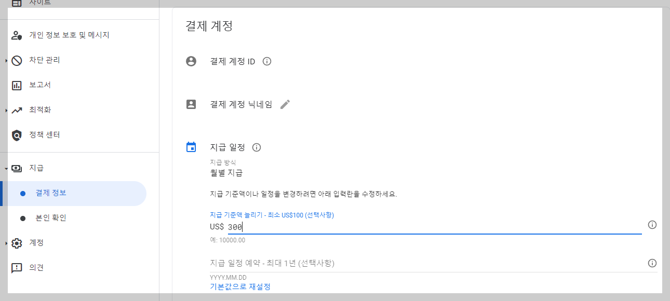Screen dimensions: 670x301
Task: Open 정책 센터
Action: click(x=45, y=135)
